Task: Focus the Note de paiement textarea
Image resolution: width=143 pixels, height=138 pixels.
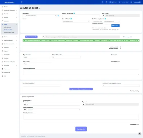Action: (81, 117)
